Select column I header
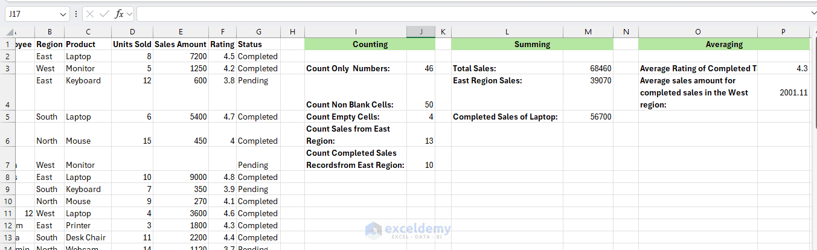Viewport: 817px width, 250px height. point(356,32)
